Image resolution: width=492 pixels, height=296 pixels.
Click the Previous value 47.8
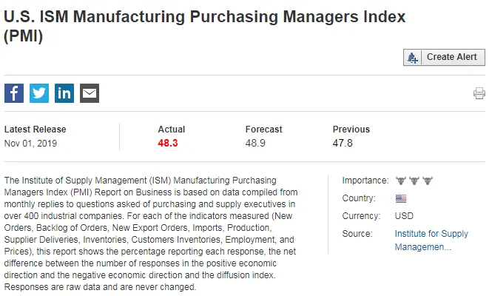(x=343, y=143)
